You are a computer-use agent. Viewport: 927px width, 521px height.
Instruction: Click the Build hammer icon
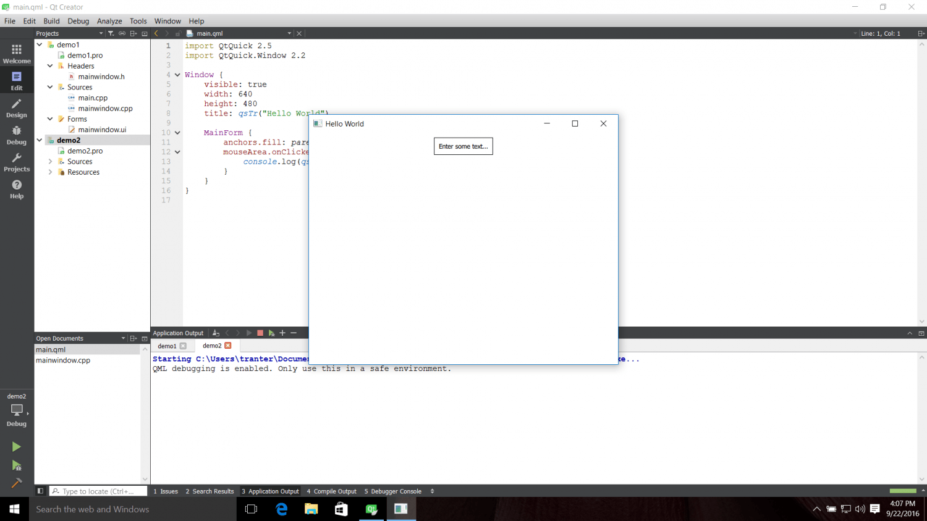17,483
